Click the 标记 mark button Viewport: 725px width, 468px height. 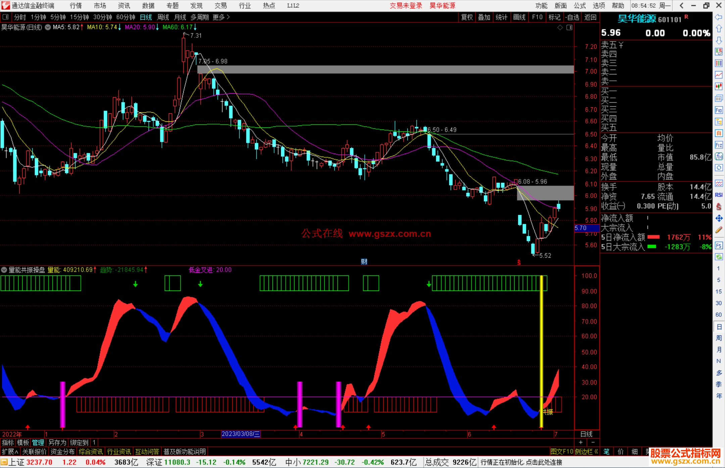554,17
